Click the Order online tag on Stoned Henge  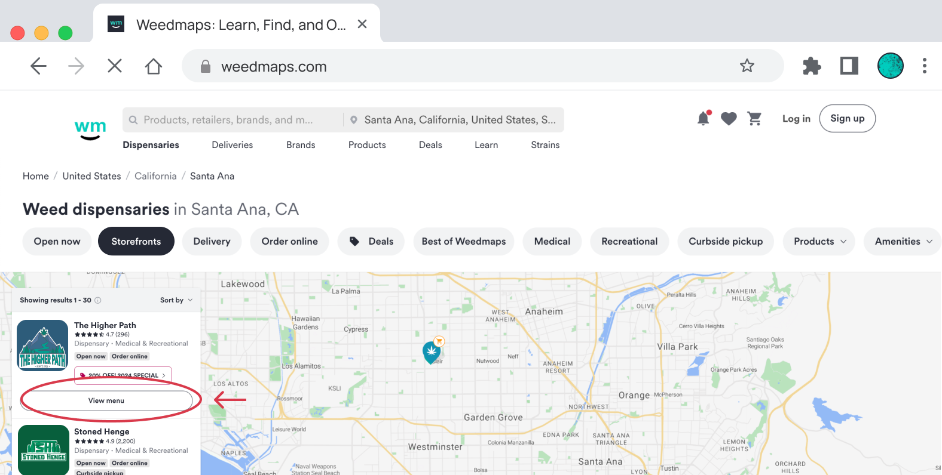coord(130,463)
